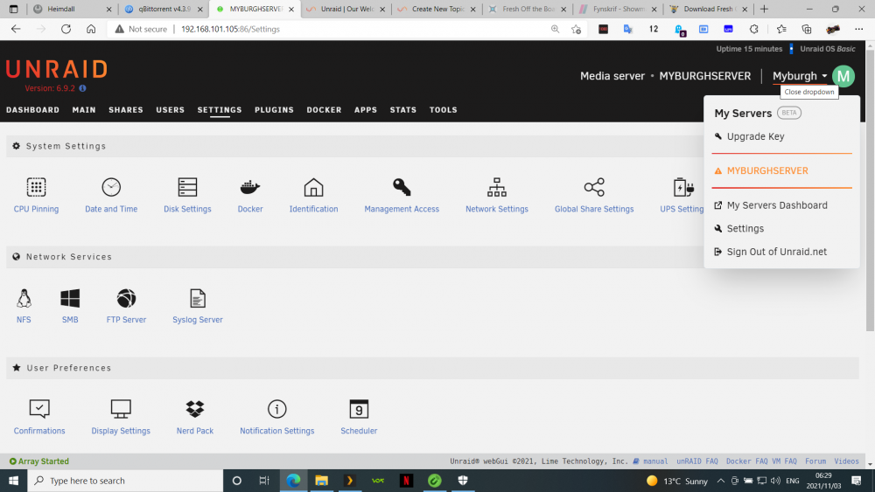
Task: Open FTP Server globe icon
Action: point(126,298)
